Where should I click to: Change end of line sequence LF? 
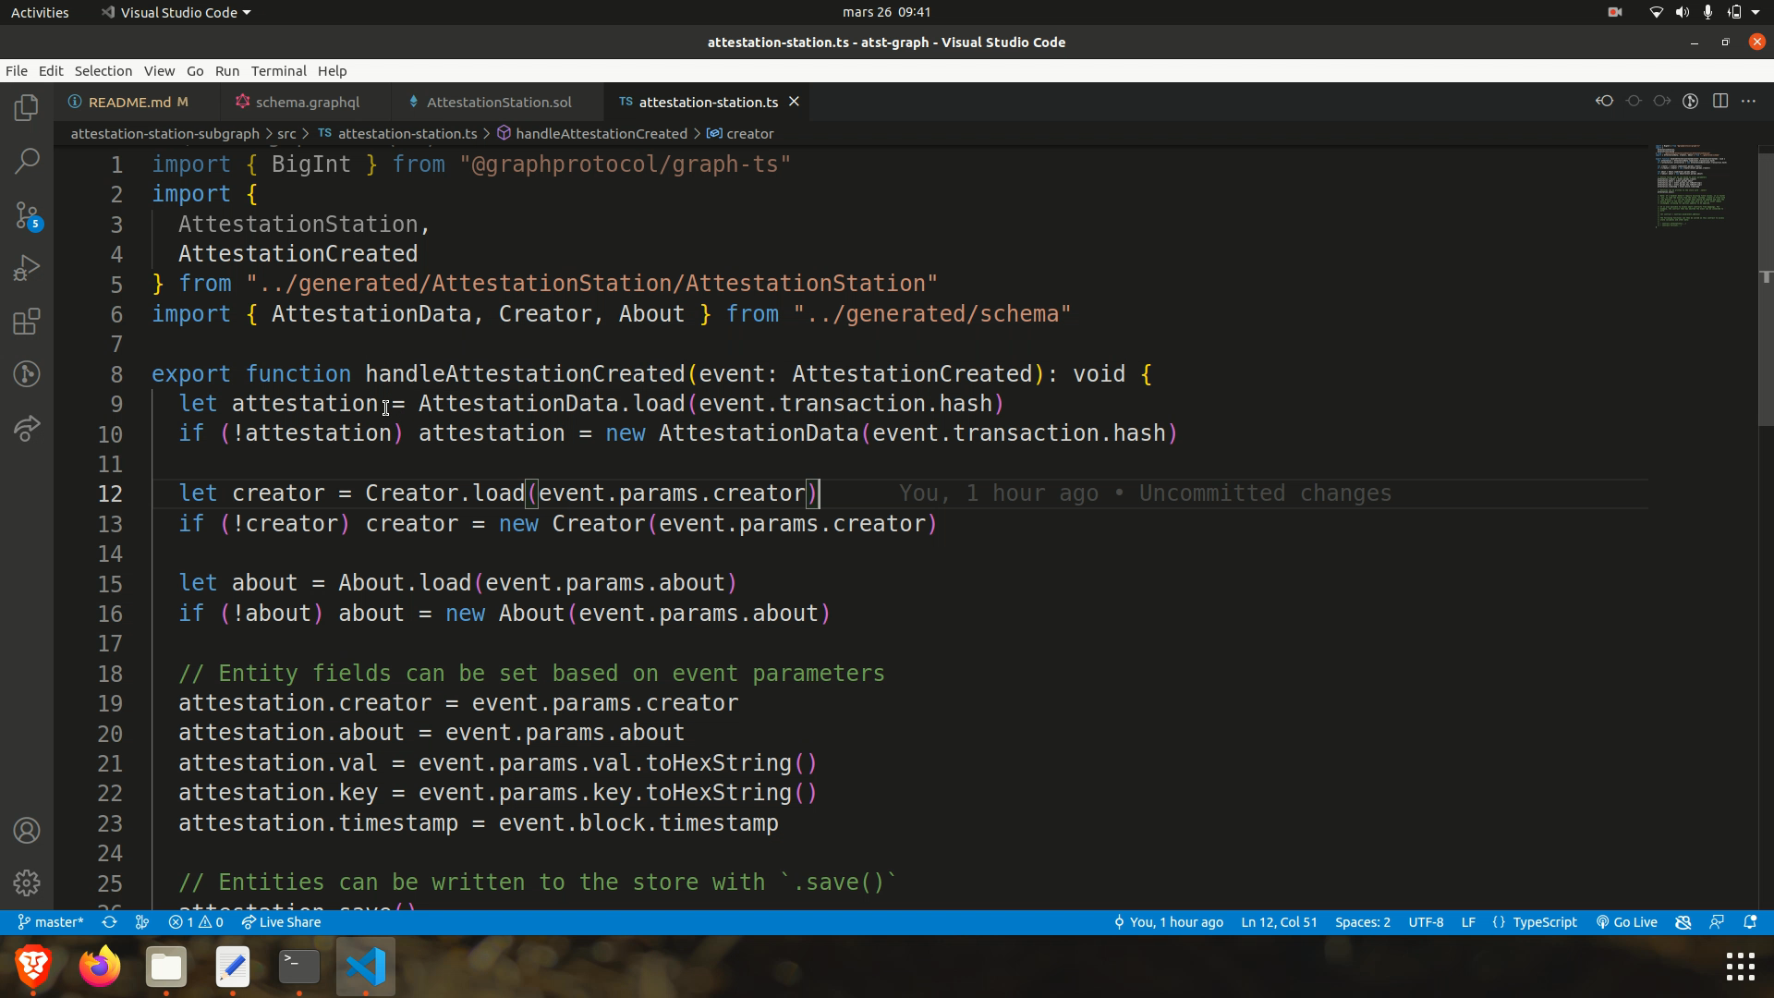[x=1468, y=922]
